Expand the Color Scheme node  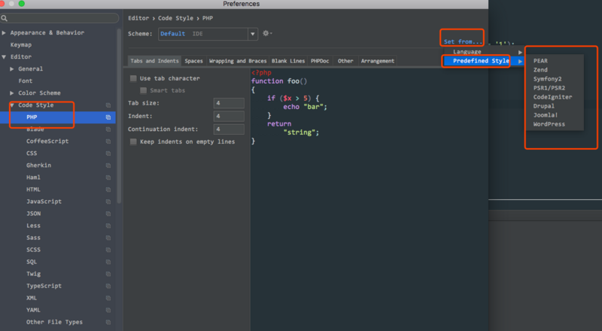12,93
